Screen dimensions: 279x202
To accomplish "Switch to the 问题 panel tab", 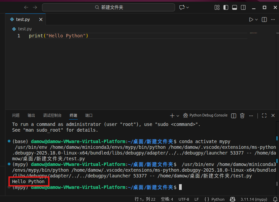I will (x=16, y=115).
